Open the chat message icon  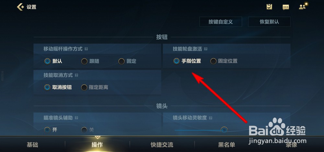pyautogui.click(x=285, y=7)
